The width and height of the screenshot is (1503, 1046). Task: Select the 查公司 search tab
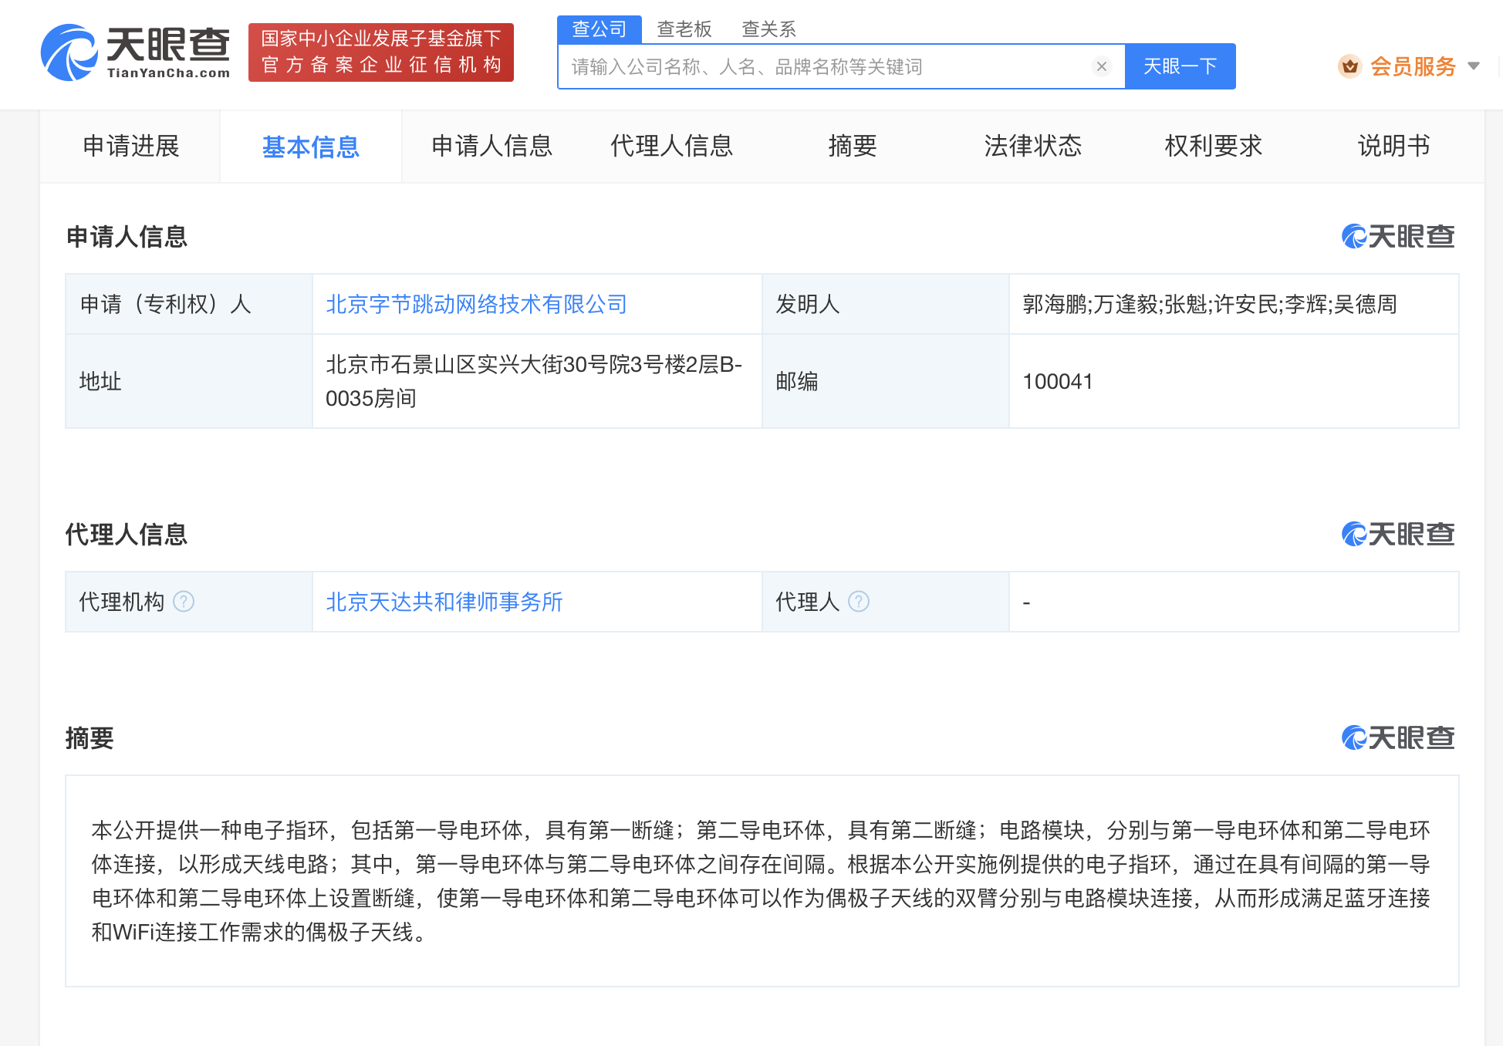[x=599, y=29]
